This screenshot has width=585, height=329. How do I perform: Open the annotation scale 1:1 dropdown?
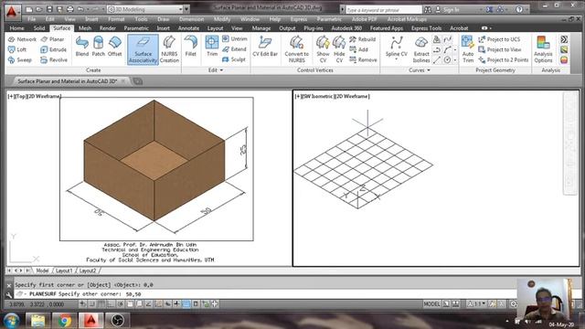pos(477,304)
